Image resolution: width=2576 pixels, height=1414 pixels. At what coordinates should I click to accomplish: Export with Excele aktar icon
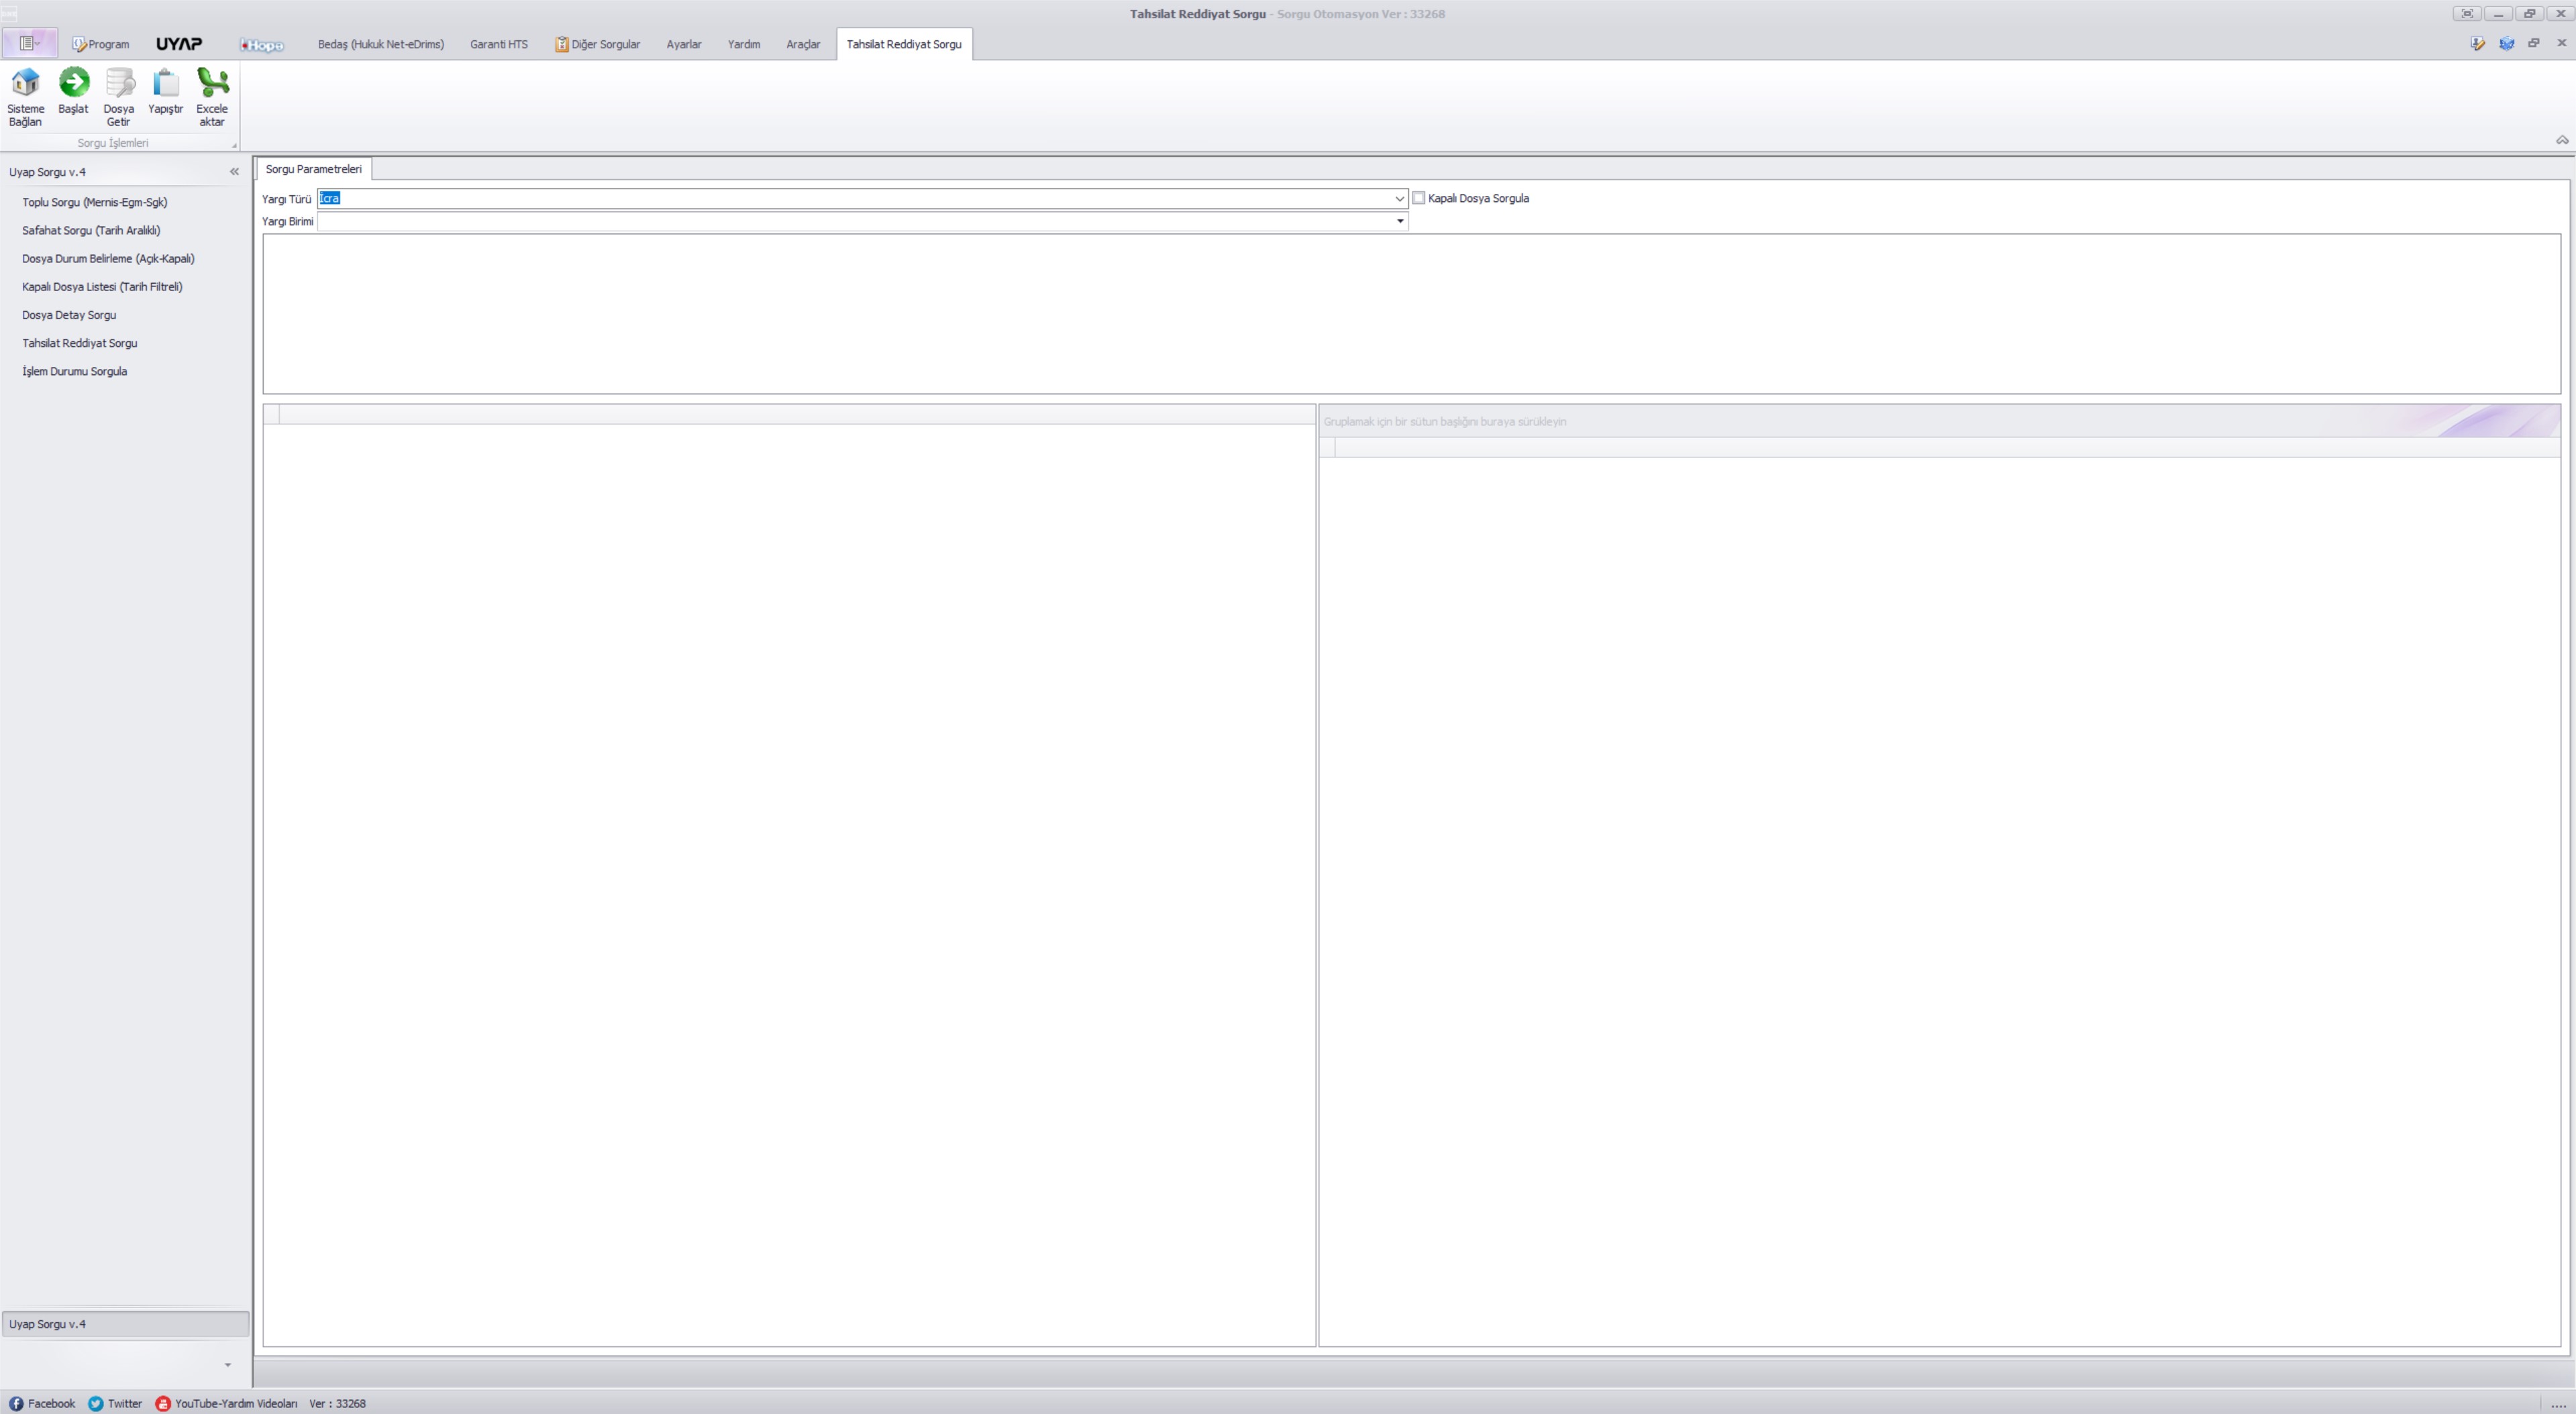coord(212,82)
